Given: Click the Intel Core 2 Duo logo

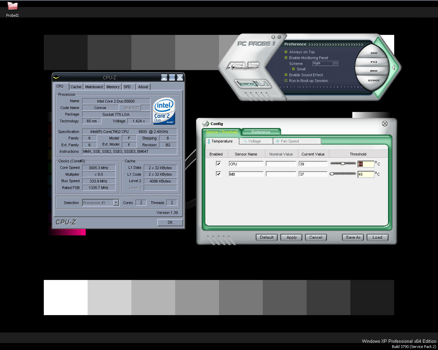Looking at the screenshot, I should (164, 111).
